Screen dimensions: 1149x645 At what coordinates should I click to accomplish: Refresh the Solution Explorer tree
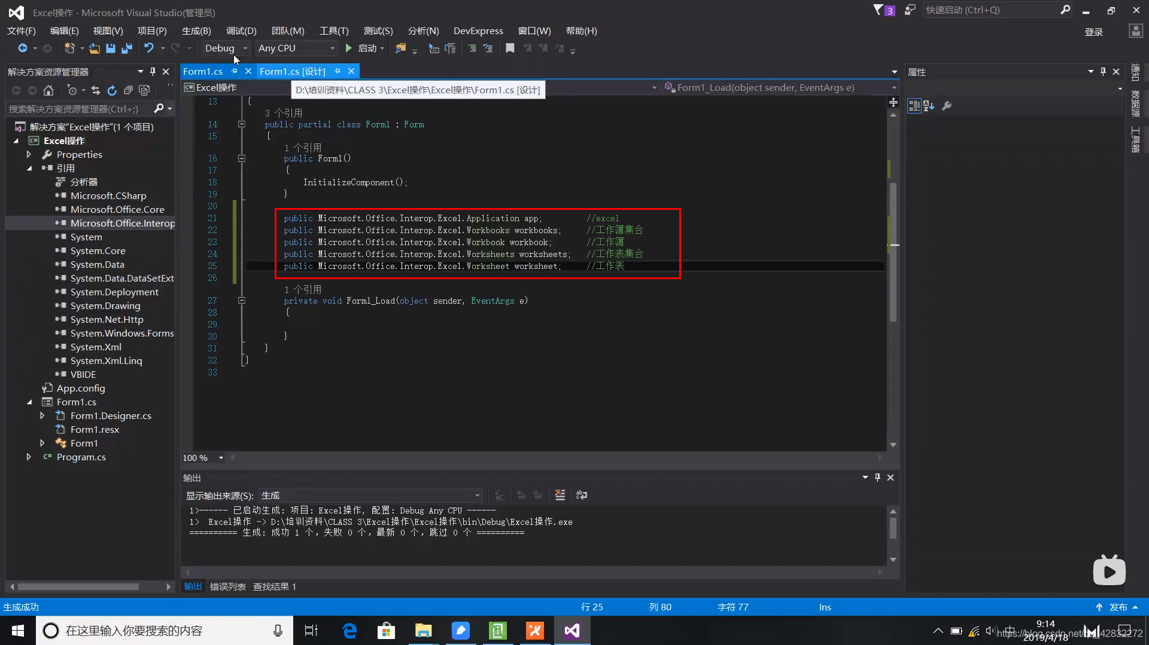pos(112,90)
